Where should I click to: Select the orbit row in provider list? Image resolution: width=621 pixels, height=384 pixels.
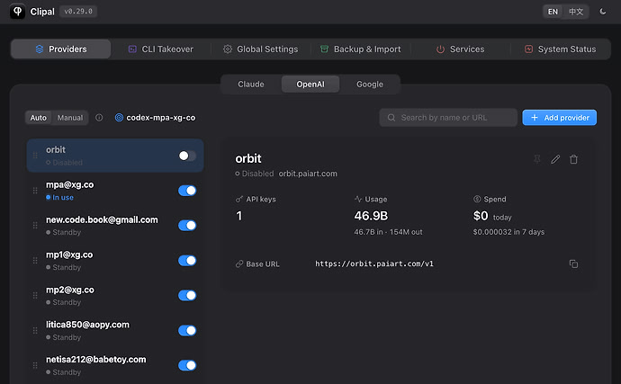click(115, 156)
